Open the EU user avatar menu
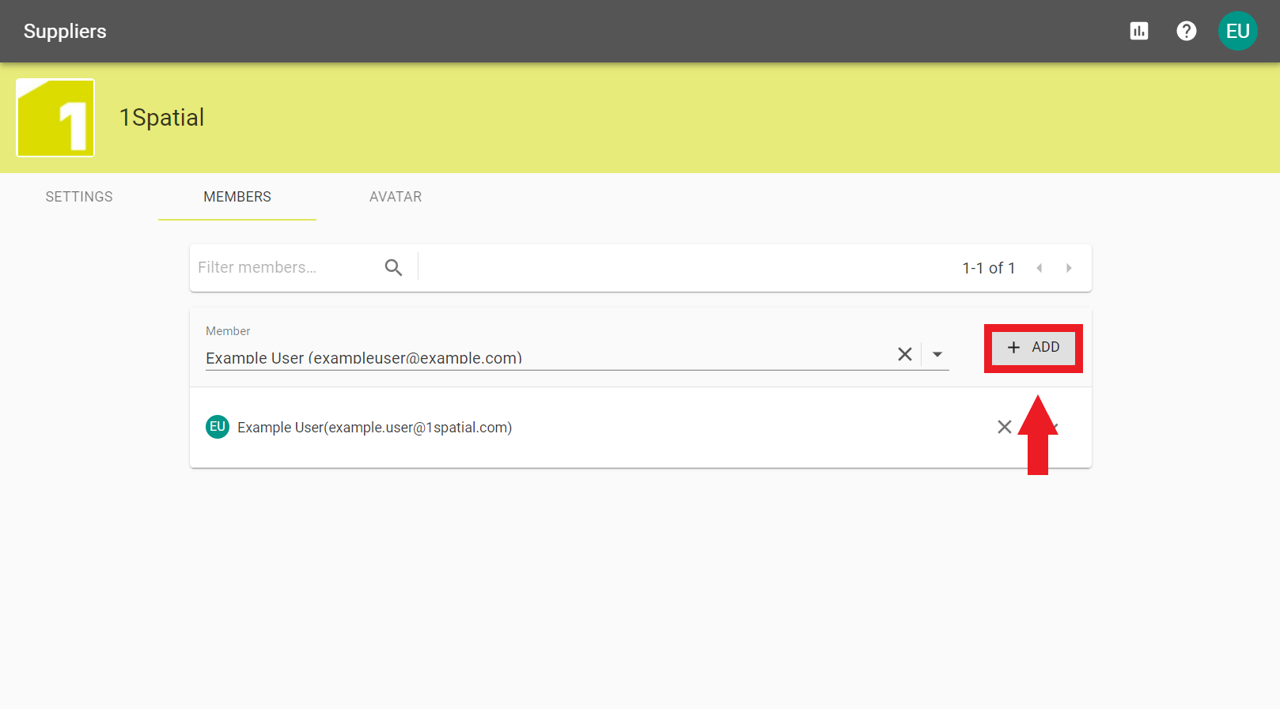Viewport: 1280px width, 709px height. click(x=1238, y=31)
